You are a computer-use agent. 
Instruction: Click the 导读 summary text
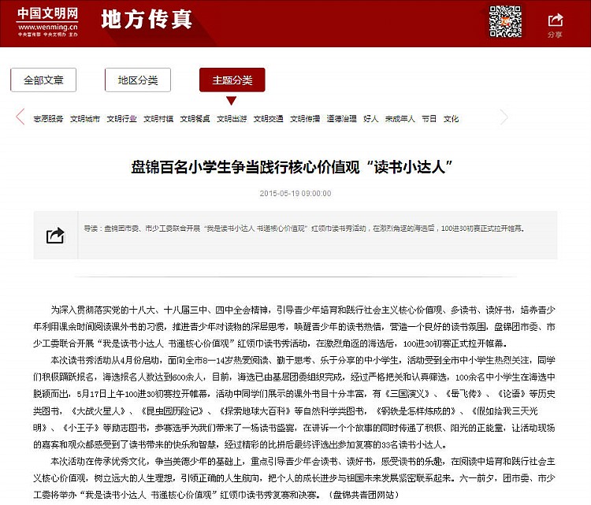(x=304, y=228)
